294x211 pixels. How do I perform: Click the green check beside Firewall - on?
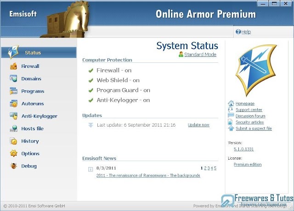click(91, 71)
